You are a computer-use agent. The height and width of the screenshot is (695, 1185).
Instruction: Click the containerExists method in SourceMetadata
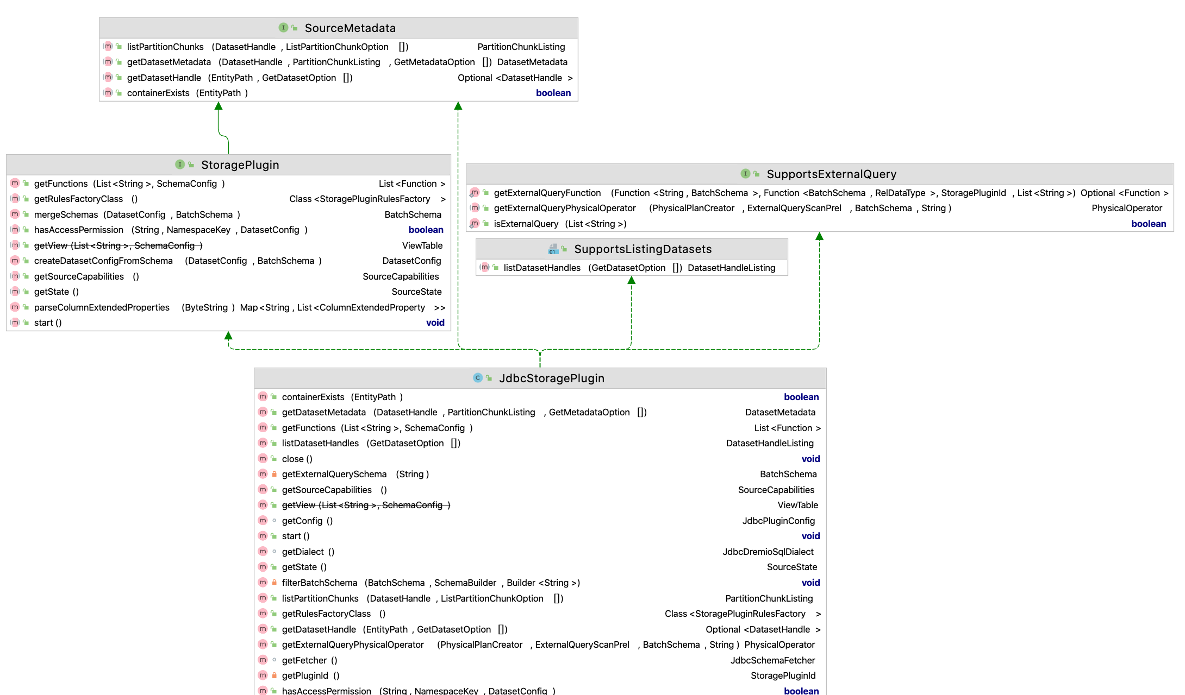[339, 93]
